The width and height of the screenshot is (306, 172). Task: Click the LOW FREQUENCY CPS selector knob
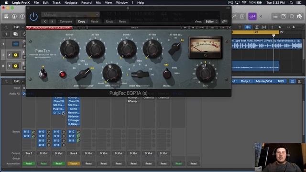coord(83,75)
